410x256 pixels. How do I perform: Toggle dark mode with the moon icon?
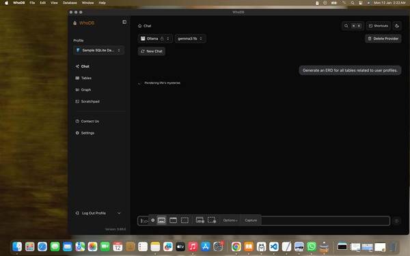[x=397, y=26]
